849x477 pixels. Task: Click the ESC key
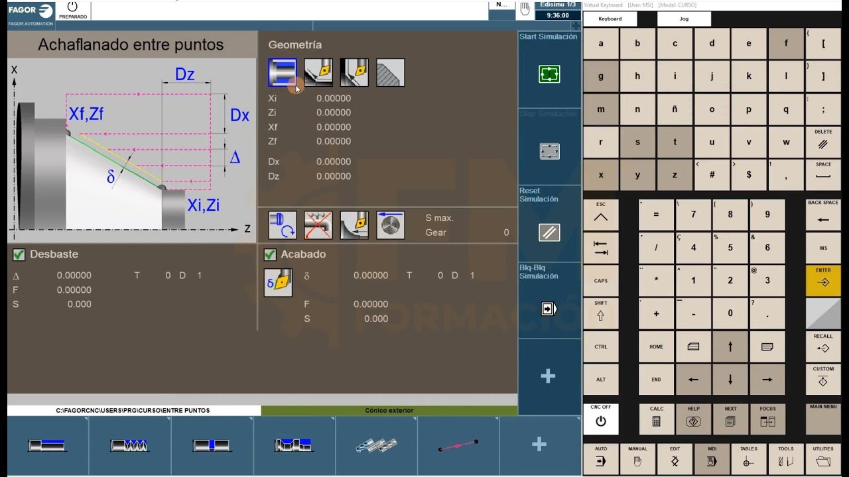tap(601, 215)
